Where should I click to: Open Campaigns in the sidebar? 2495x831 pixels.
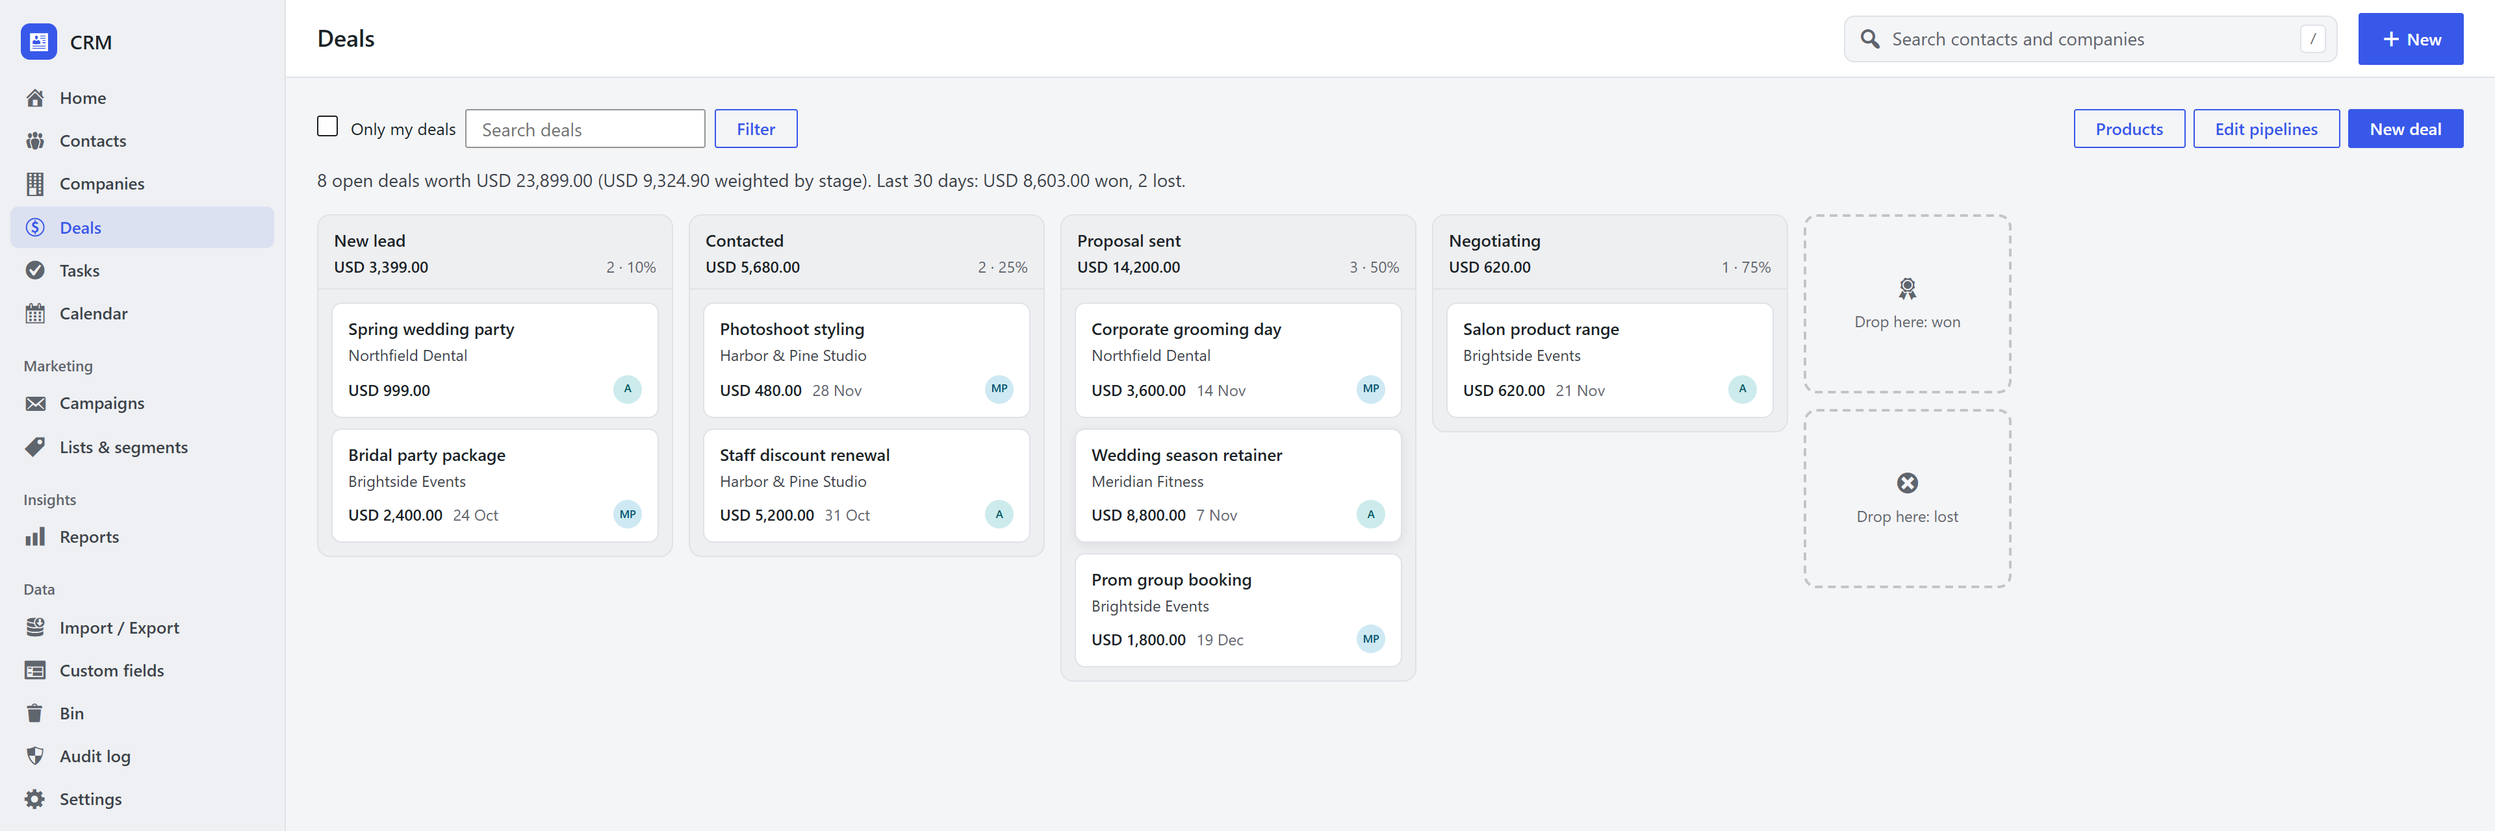click(142, 403)
